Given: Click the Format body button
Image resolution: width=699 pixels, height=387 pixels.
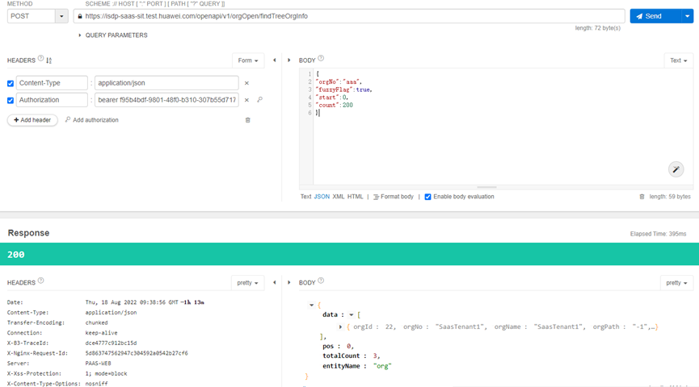Looking at the screenshot, I should 394,197.
